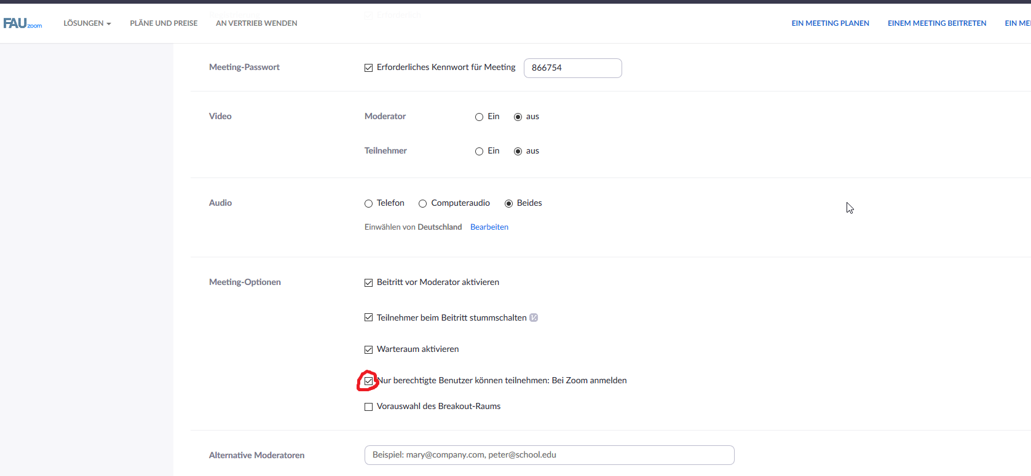Click Bearbeiten link for dial-in country
Image resolution: width=1031 pixels, height=476 pixels.
click(489, 227)
